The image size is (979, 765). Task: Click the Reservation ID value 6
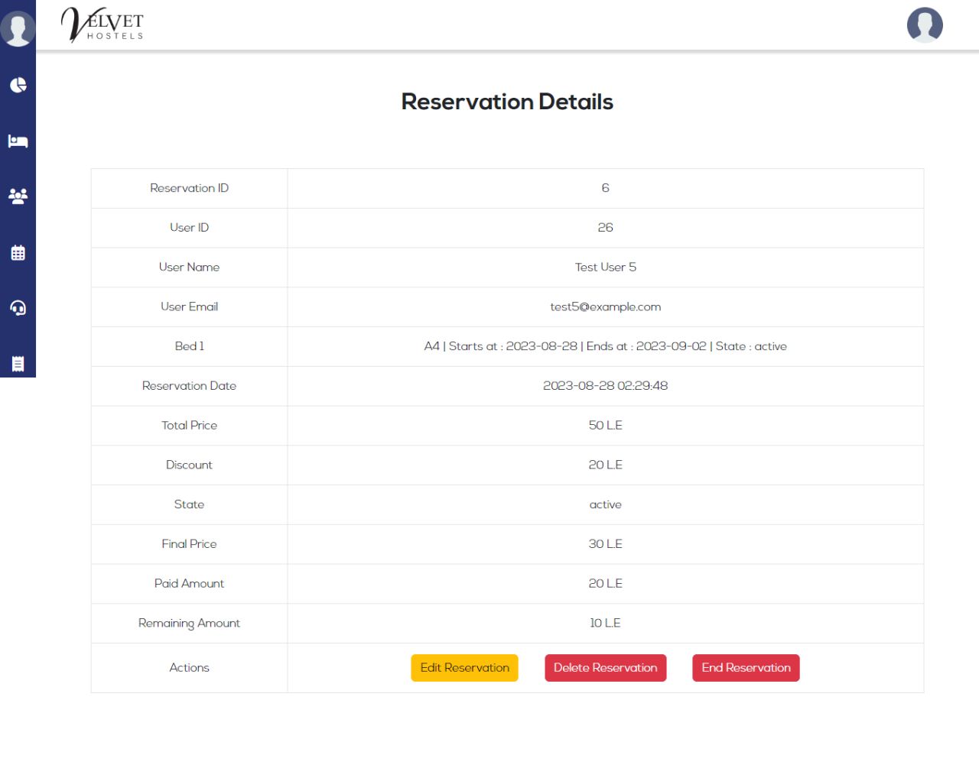click(605, 188)
